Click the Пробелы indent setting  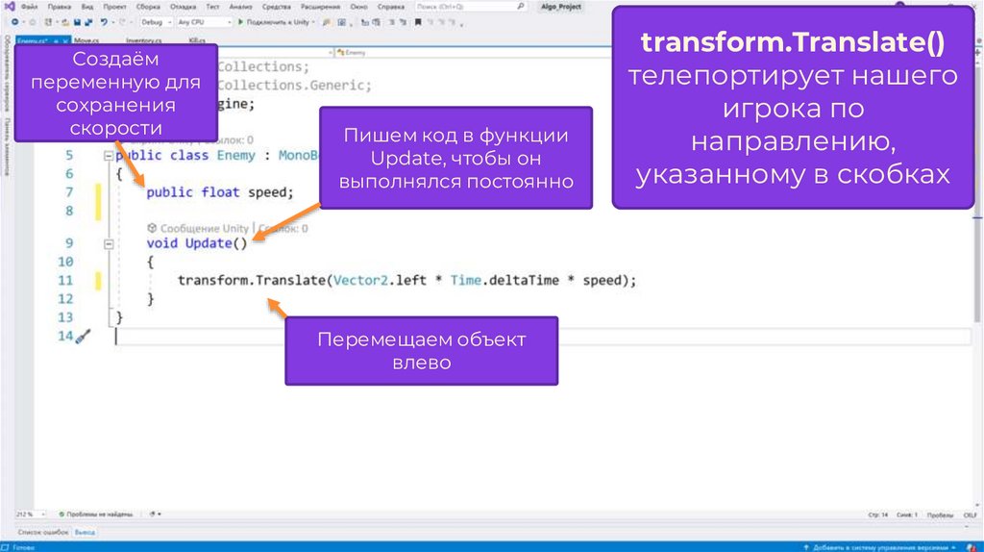click(x=940, y=514)
